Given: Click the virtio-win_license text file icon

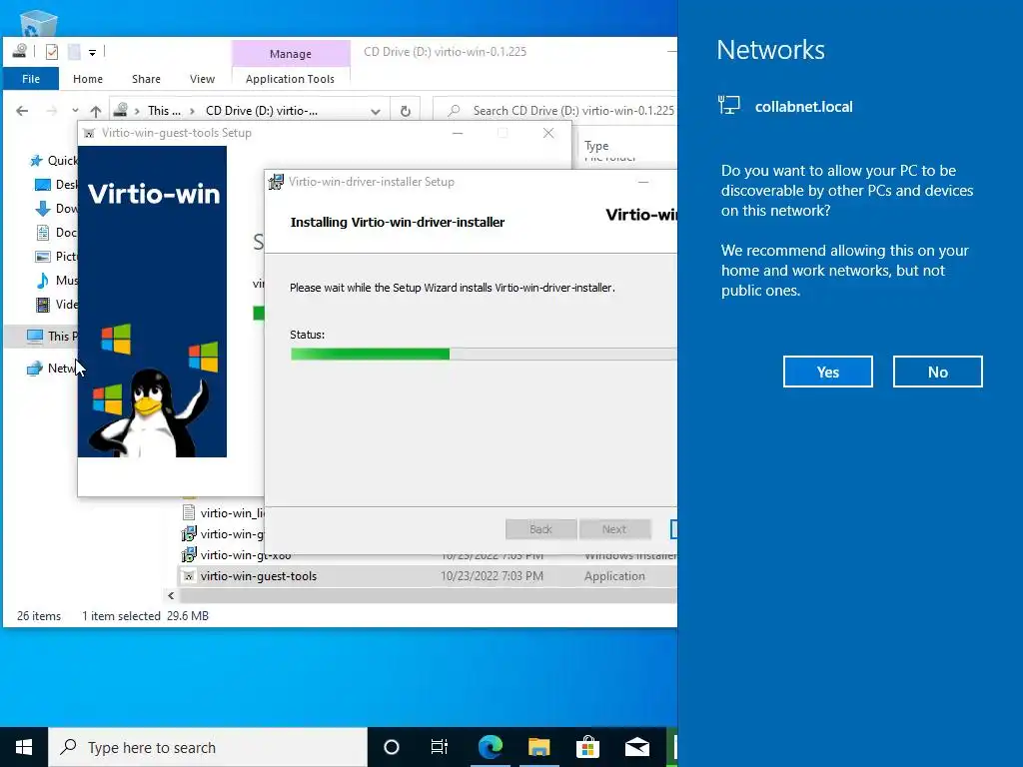Looking at the screenshot, I should click(x=189, y=512).
